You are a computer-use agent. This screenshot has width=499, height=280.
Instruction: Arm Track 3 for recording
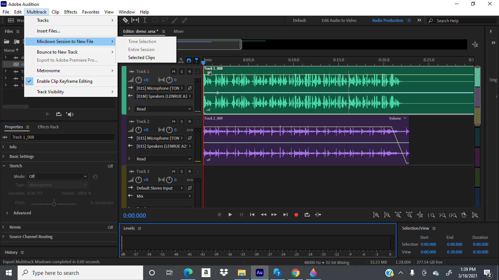pyautogui.click(x=190, y=171)
